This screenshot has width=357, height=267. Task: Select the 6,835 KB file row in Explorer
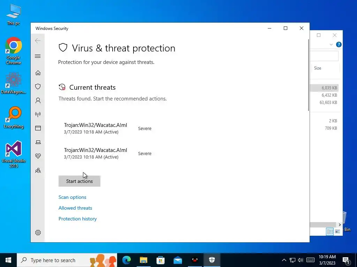pos(325,88)
